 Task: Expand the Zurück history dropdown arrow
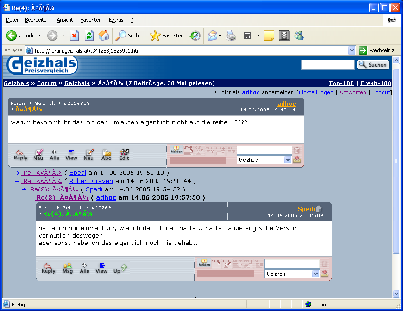39,36
